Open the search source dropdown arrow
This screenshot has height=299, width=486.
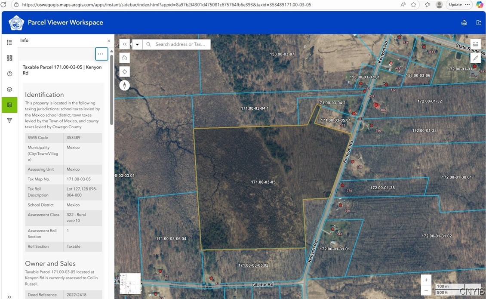coord(137,44)
